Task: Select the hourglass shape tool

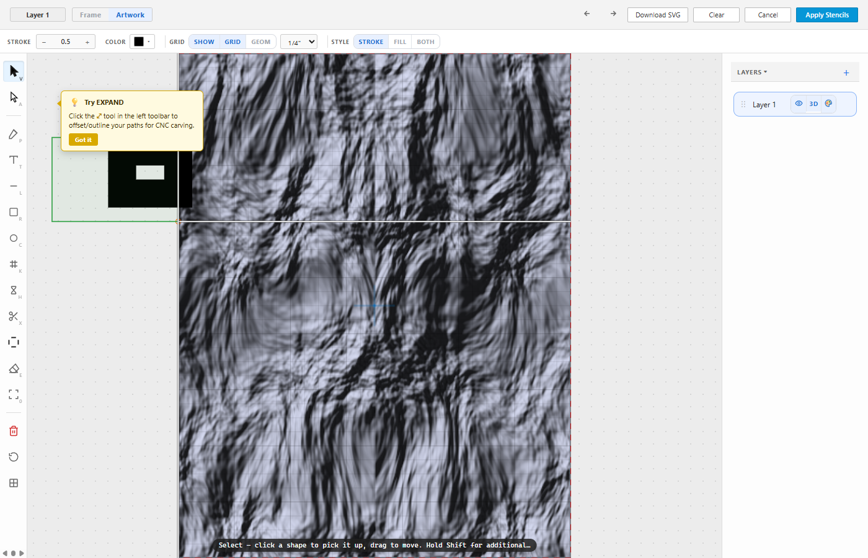Action: point(14,290)
